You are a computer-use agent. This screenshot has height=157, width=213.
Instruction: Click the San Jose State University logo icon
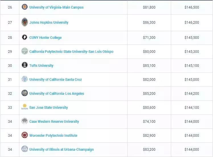click(x=25, y=107)
